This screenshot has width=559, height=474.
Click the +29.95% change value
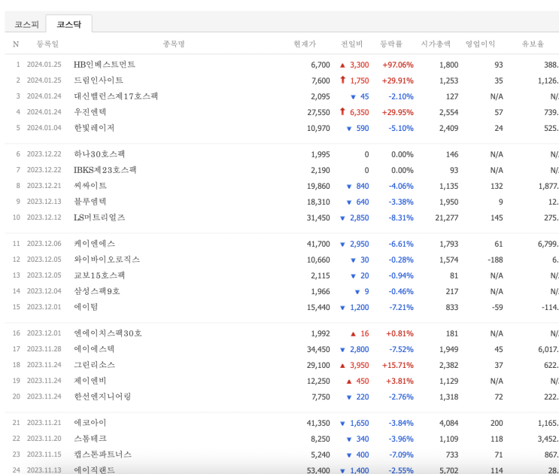(x=397, y=112)
